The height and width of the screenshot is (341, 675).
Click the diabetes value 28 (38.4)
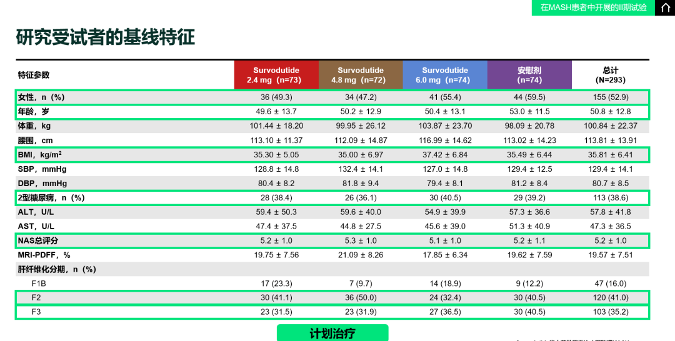pyautogui.click(x=276, y=198)
